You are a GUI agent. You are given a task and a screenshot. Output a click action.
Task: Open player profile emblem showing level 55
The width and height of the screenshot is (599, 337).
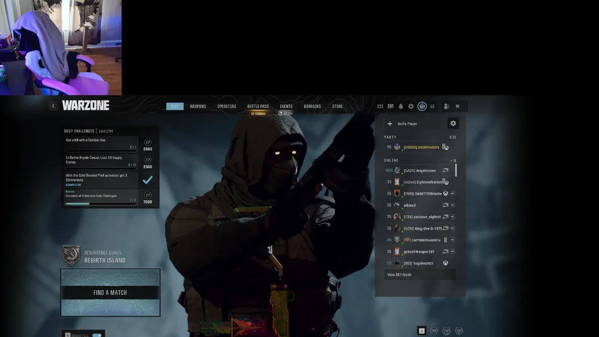tap(422, 106)
